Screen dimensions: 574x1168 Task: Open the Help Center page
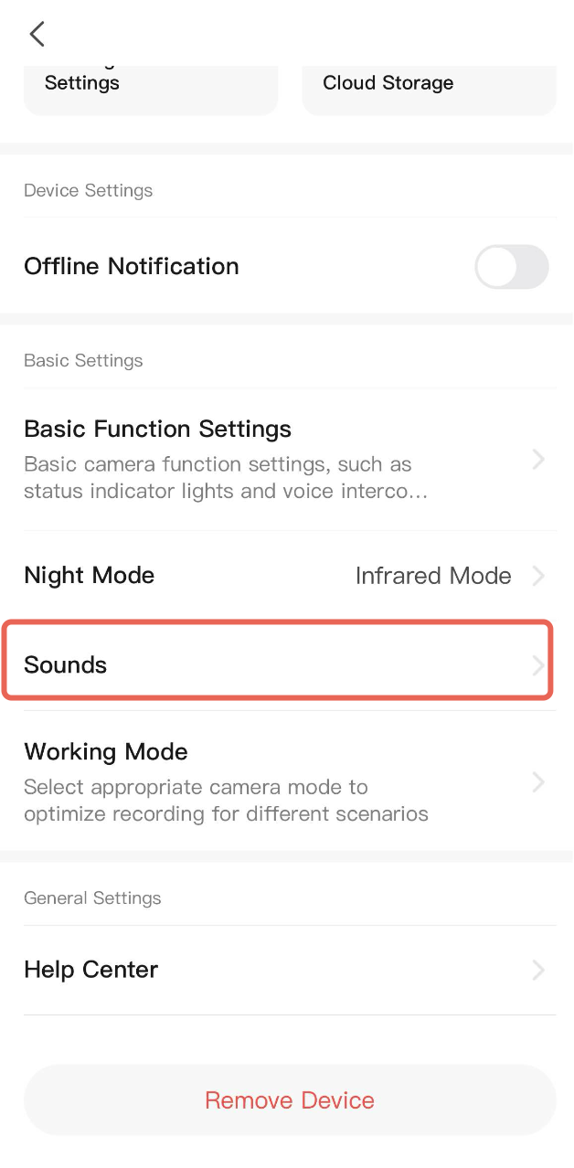(90, 970)
